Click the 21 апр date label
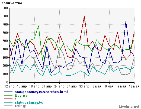Screen dimensions: 141x109 [47, 86]
